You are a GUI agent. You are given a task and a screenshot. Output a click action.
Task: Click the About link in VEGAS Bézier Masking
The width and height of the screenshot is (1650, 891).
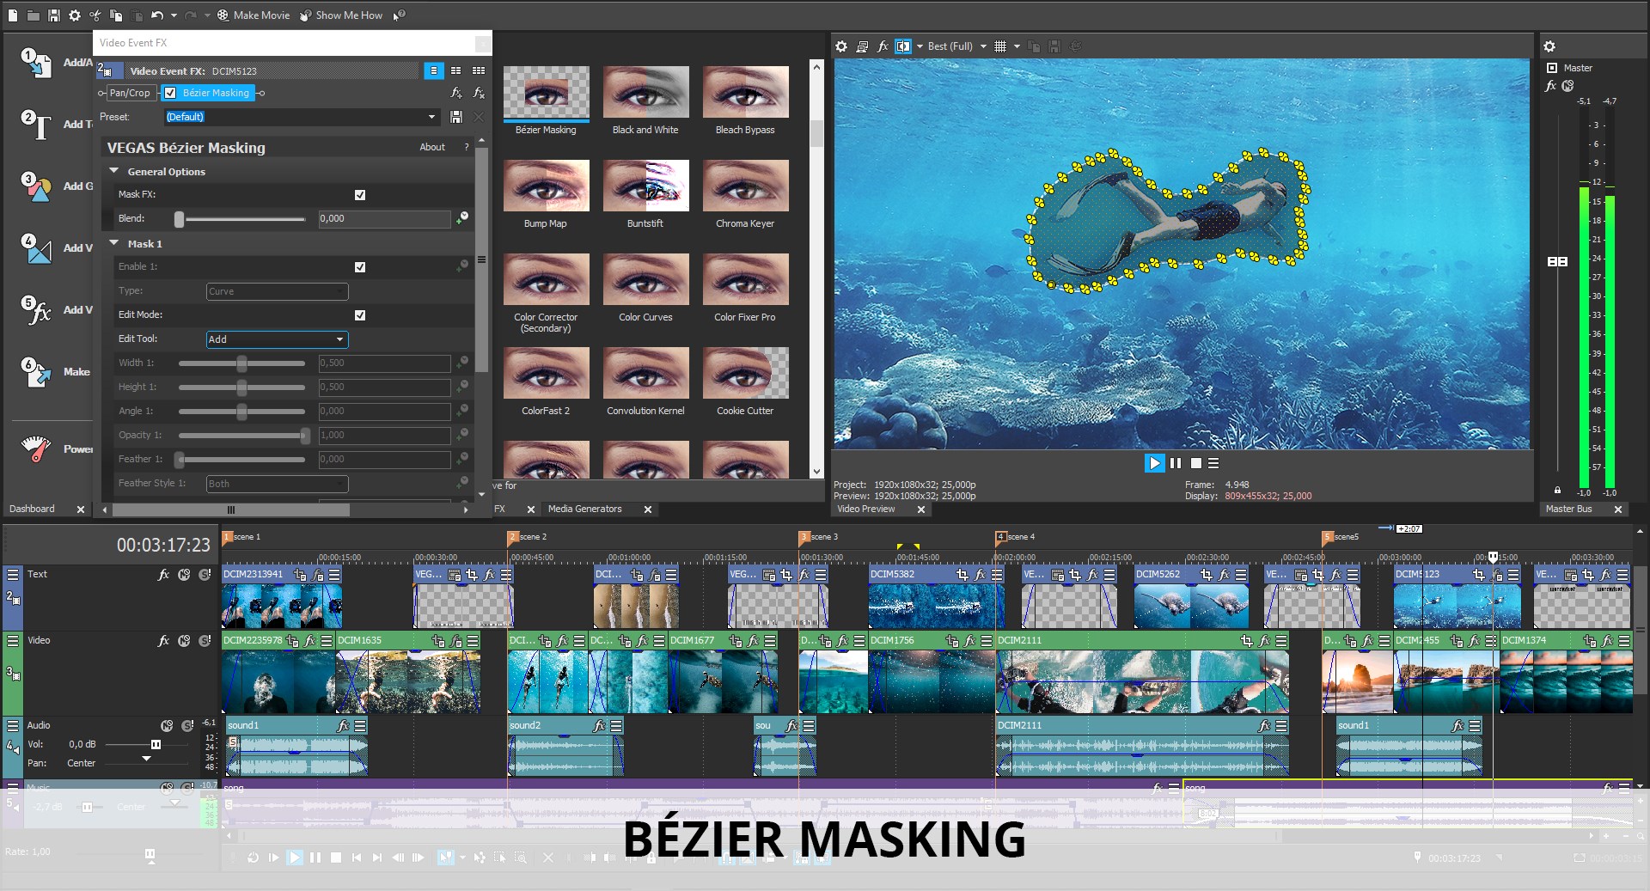coord(432,147)
